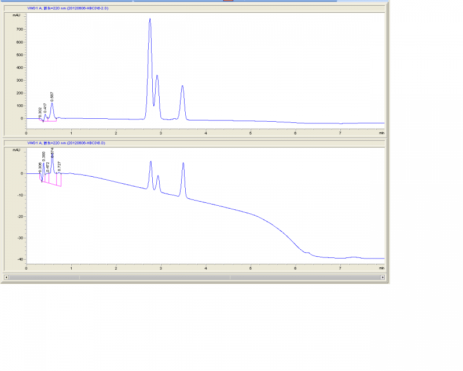
Task: Select the 6.D chromatogram title bar
Action: pyautogui.click(x=194, y=143)
